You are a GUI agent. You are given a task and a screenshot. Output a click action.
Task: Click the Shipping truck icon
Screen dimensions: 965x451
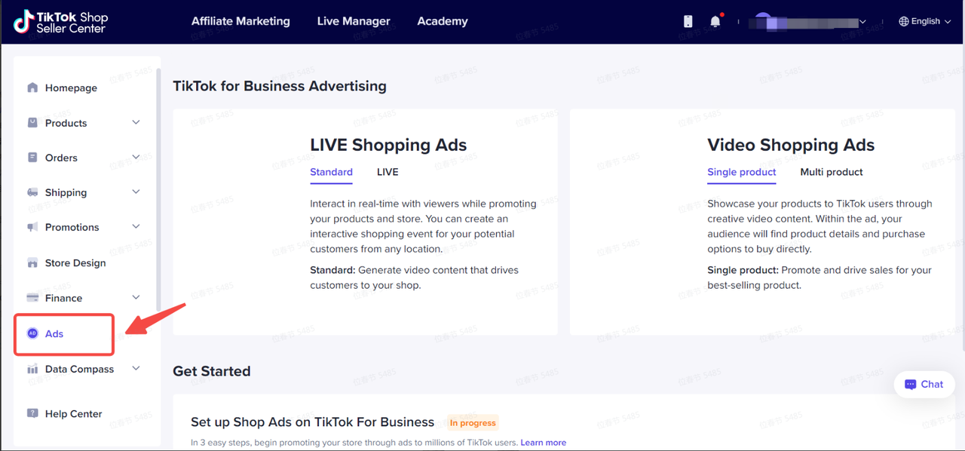click(x=32, y=192)
